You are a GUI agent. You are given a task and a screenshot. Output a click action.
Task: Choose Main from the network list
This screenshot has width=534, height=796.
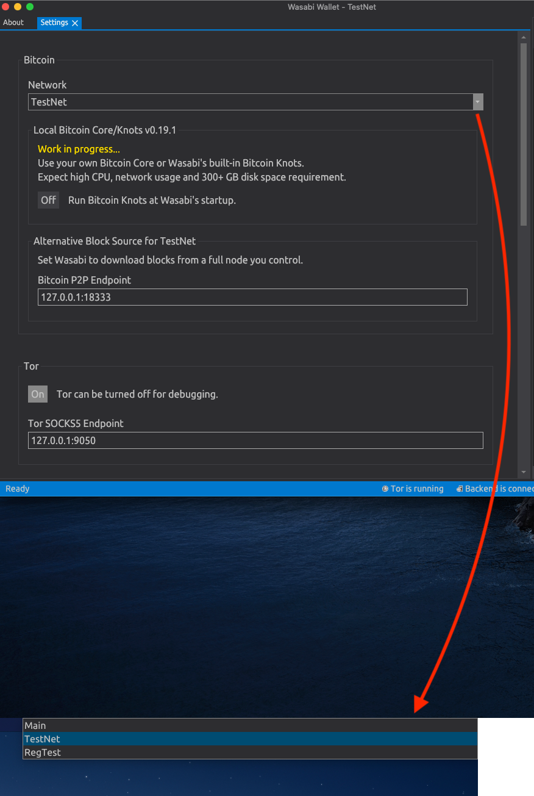pos(250,725)
